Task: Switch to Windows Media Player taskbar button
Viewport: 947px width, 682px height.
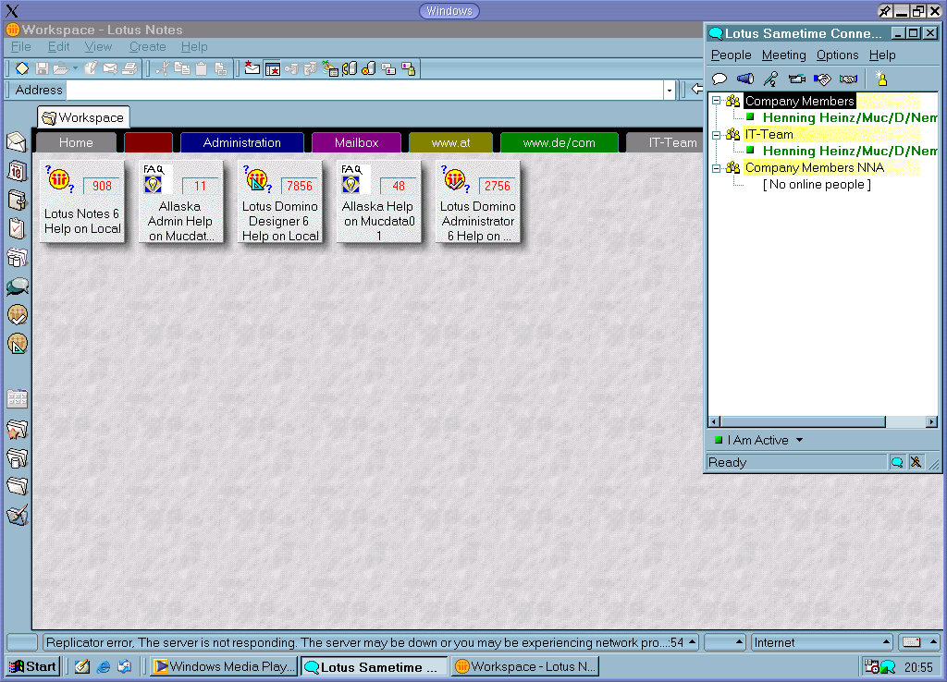Action: [x=224, y=666]
